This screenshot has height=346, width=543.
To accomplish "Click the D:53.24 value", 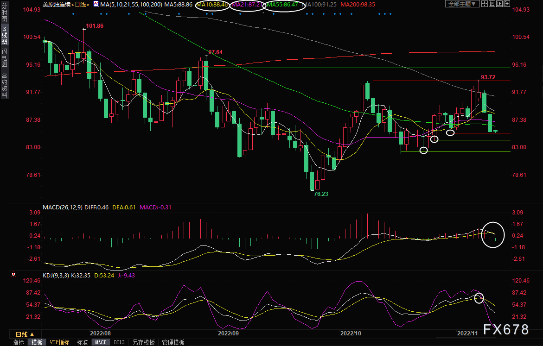I will pyautogui.click(x=104, y=276).
